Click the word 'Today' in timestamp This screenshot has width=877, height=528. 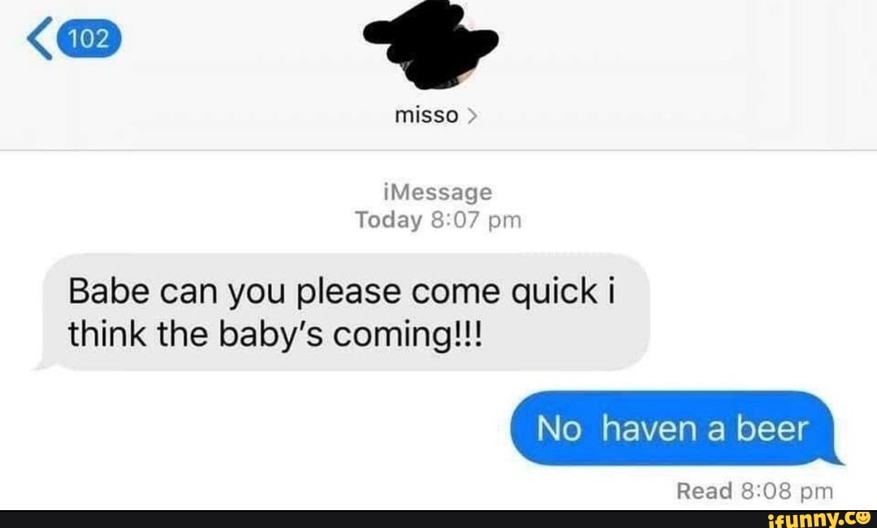(389, 220)
